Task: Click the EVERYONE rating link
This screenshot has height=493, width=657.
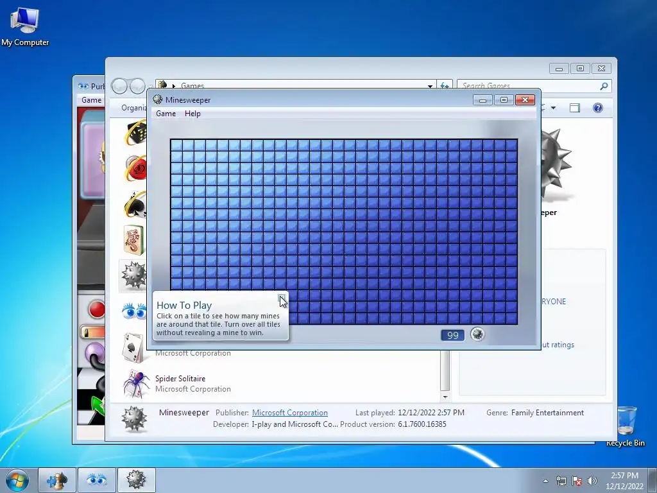Action: point(554,302)
